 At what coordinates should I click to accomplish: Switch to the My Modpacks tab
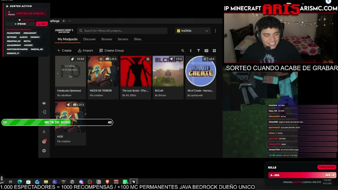coord(68,39)
